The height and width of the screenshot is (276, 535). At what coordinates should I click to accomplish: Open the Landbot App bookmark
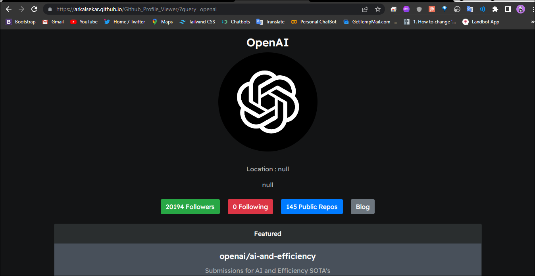pos(481,22)
